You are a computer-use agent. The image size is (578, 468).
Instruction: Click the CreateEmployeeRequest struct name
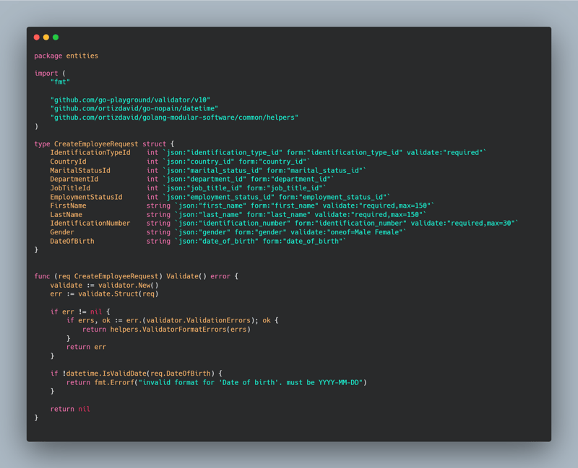click(96, 144)
